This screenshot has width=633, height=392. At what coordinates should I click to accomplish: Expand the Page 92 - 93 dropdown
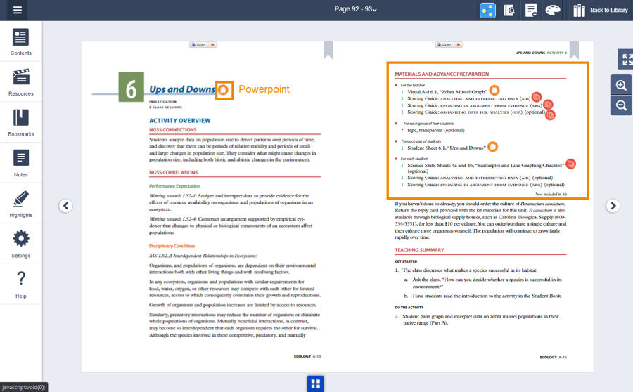coord(356,10)
